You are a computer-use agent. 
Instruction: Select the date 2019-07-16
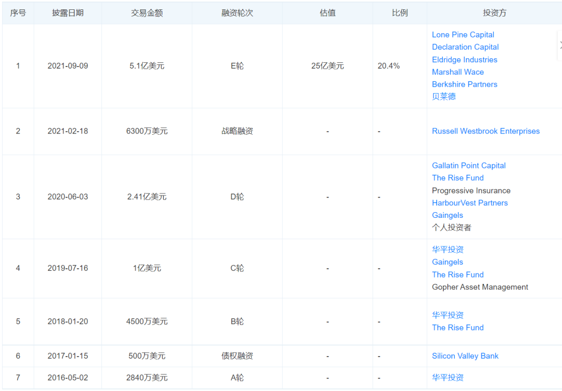pyautogui.click(x=68, y=268)
